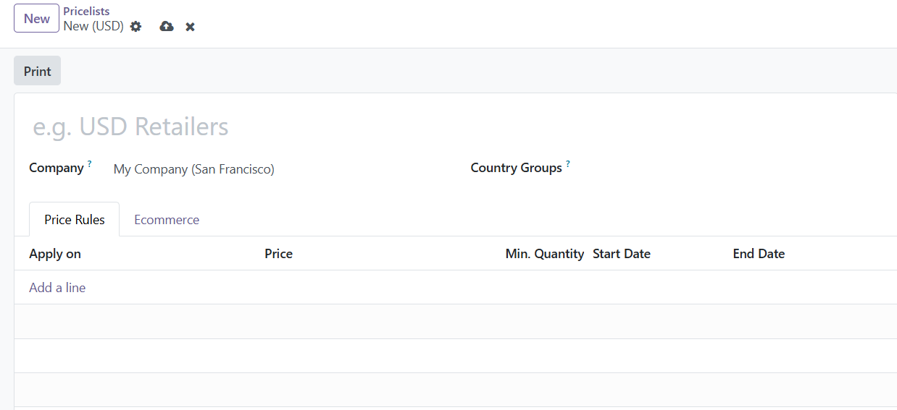This screenshot has width=897, height=410.
Task: Save the record with the cloud upload icon
Action: point(167,27)
